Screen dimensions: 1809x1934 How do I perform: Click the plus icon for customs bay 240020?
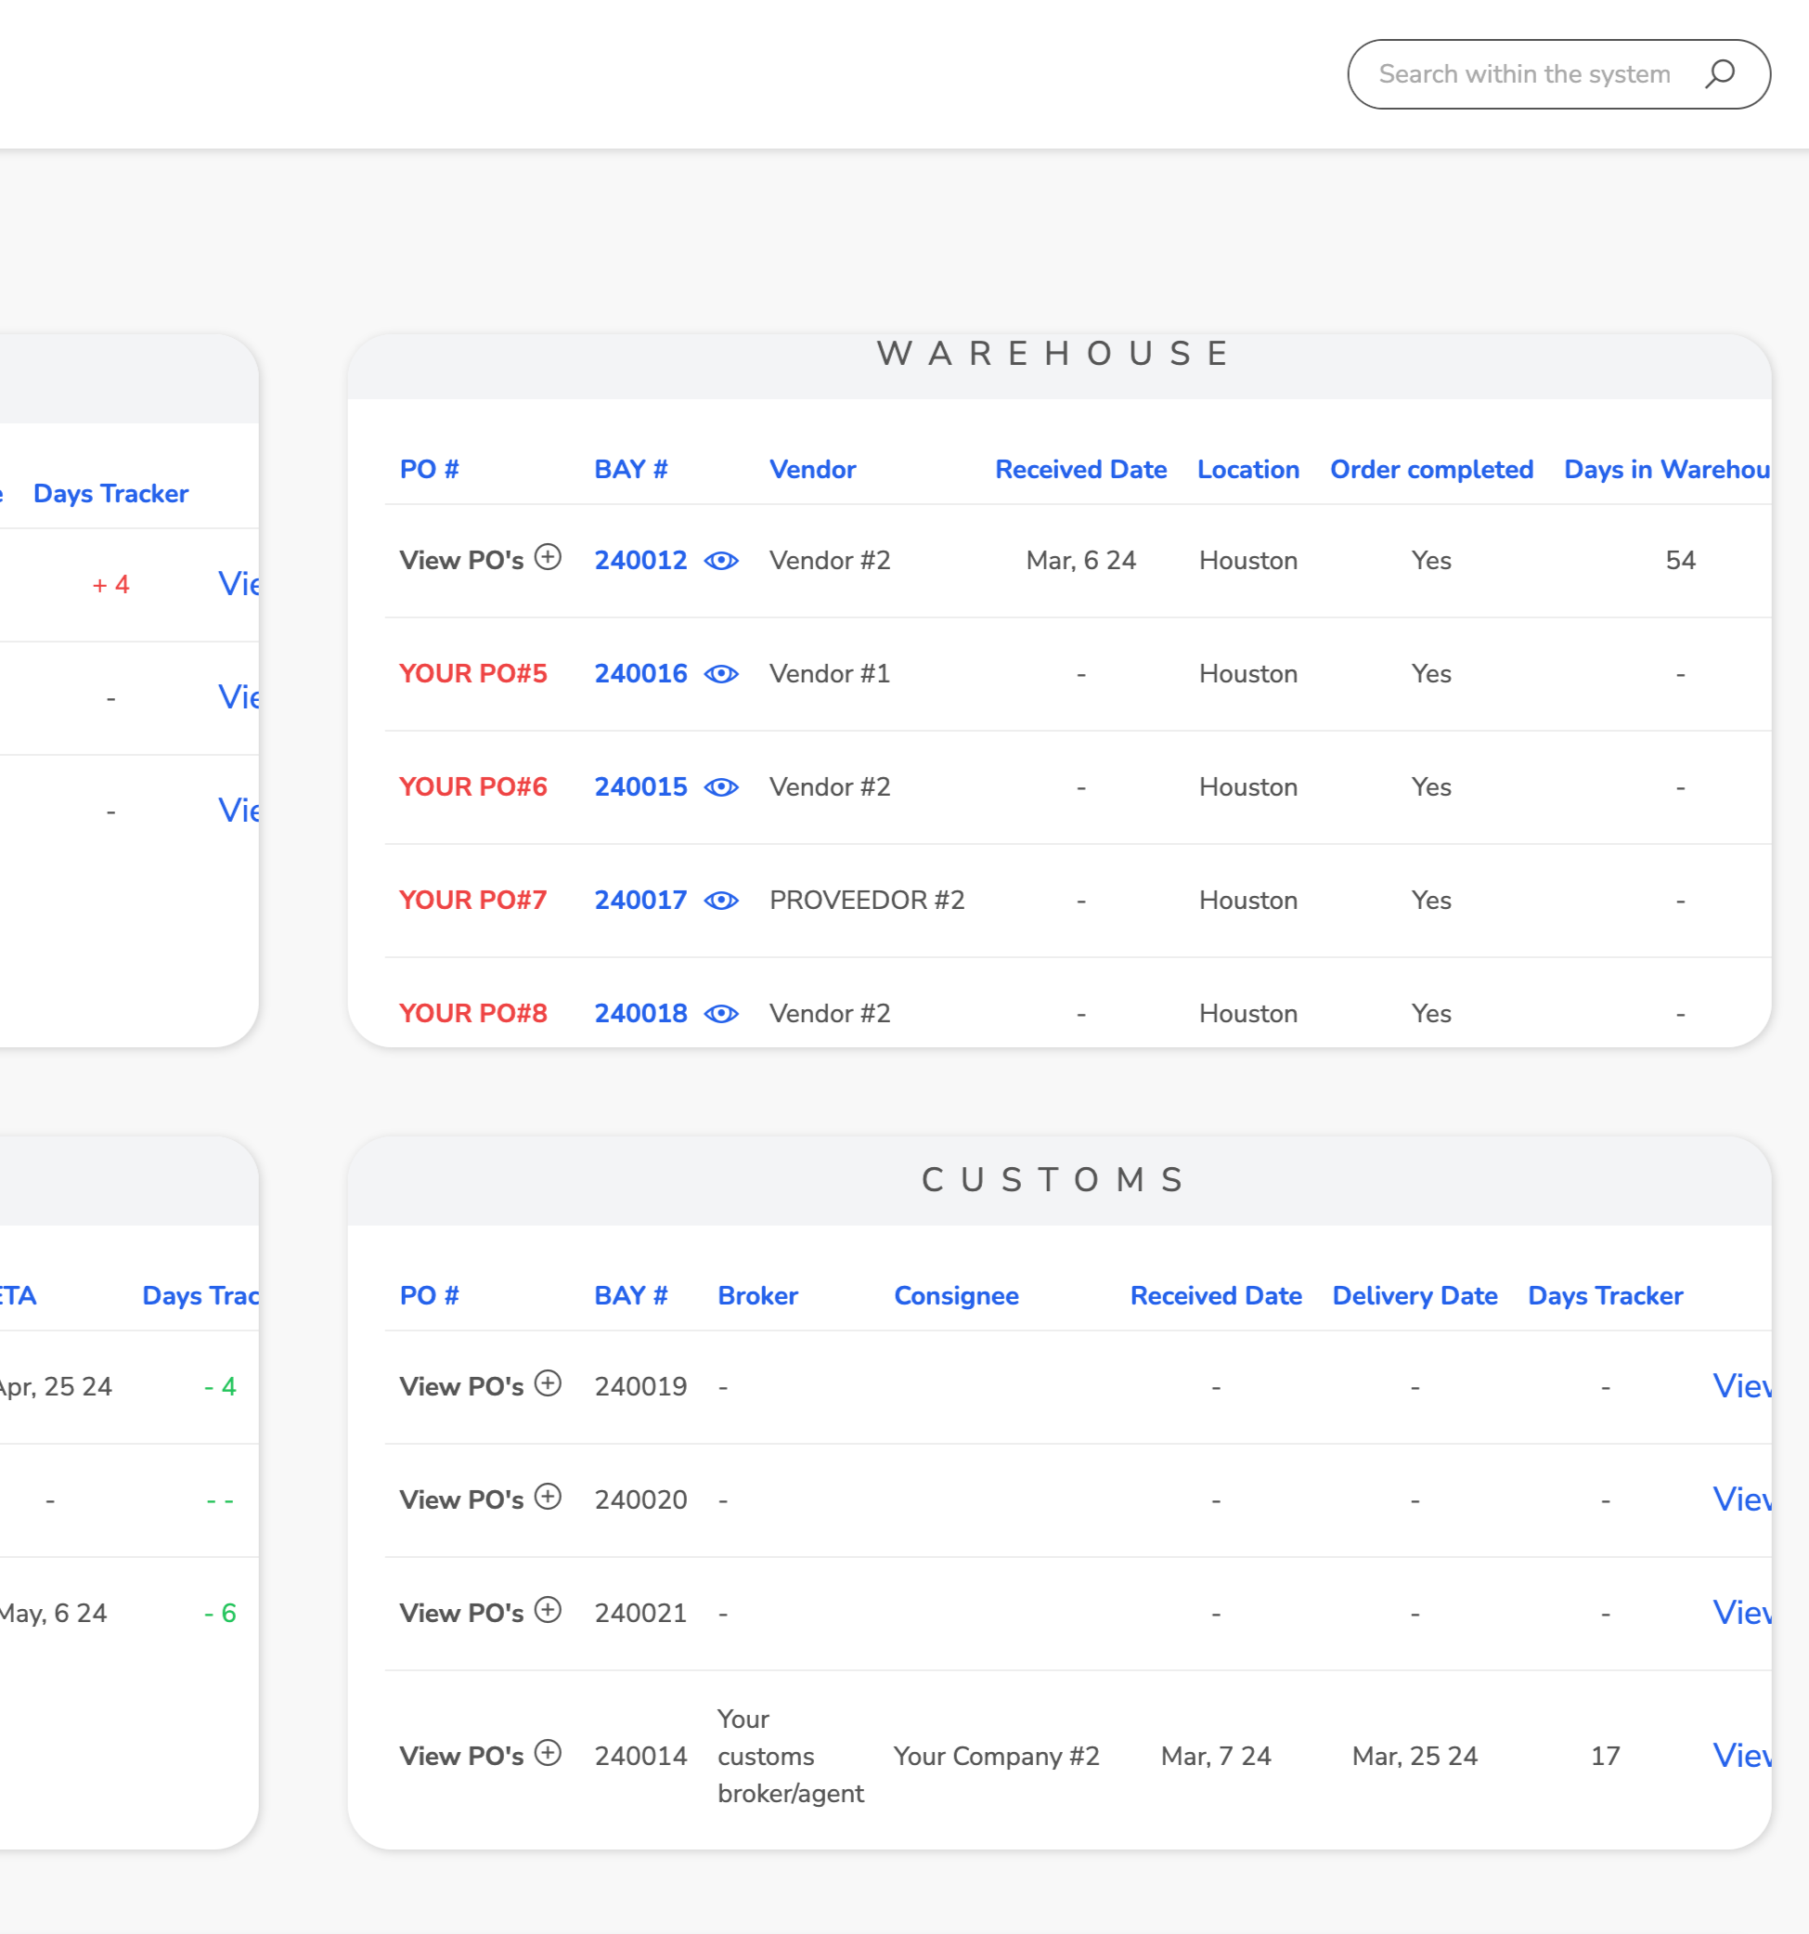pos(549,1498)
